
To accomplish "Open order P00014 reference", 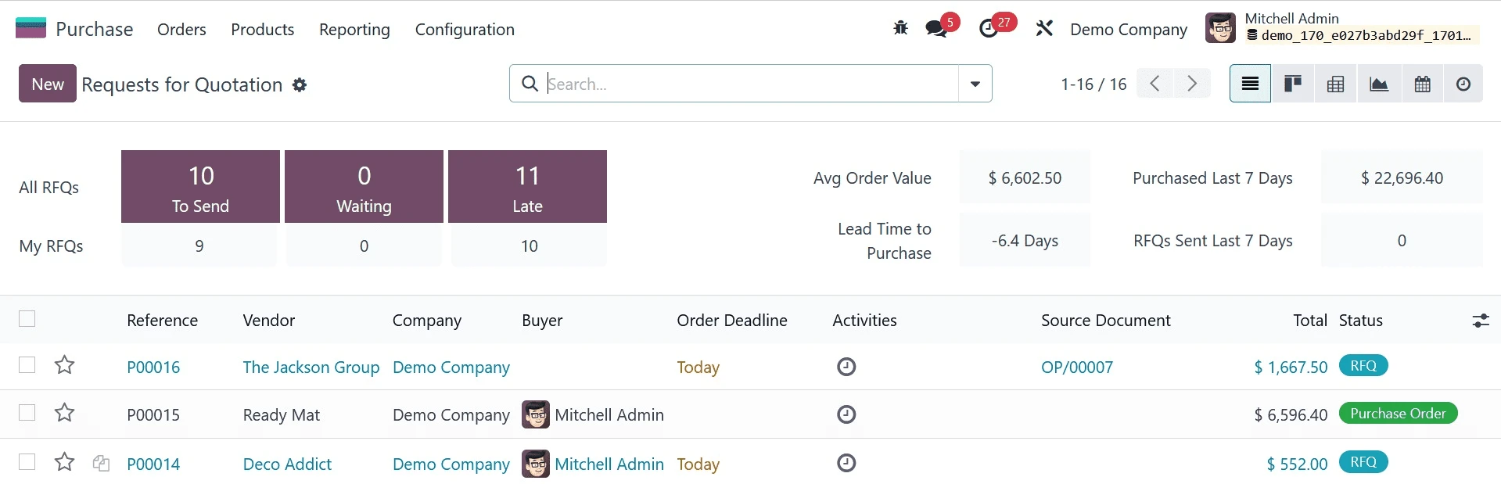I will pyautogui.click(x=153, y=464).
